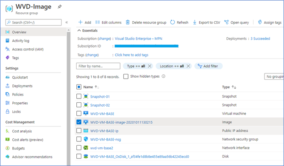Click the sidebar vertical scrollbar

click(x=69, y=98)
